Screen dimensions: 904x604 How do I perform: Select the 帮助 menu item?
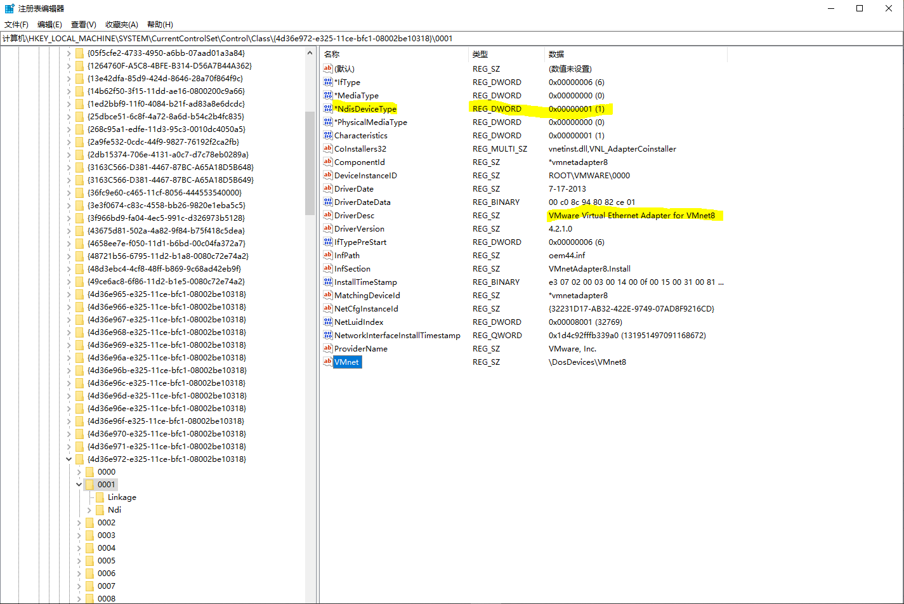point(159,24)
